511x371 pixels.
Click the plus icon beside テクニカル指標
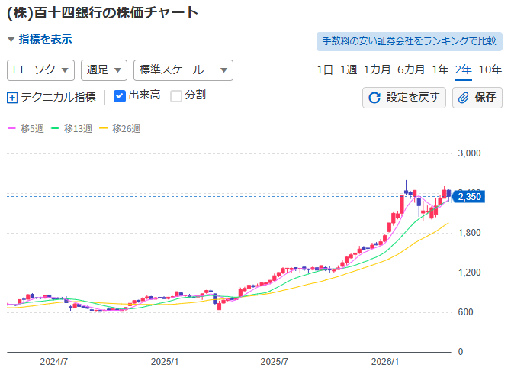pos(12,98)
